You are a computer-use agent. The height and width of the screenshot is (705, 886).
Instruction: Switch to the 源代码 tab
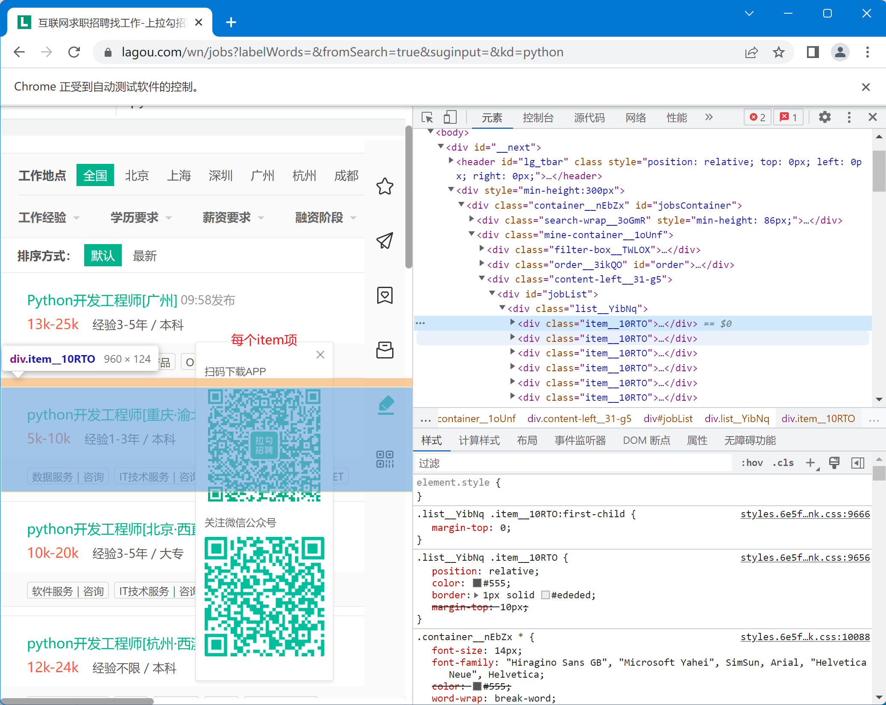[x=590, y=117]
